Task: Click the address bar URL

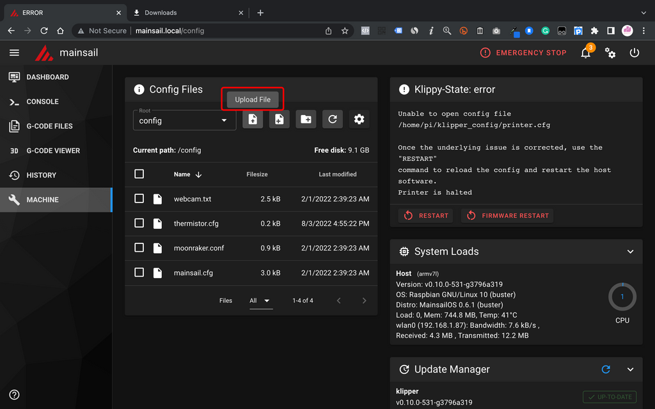Action: point(170,31)
